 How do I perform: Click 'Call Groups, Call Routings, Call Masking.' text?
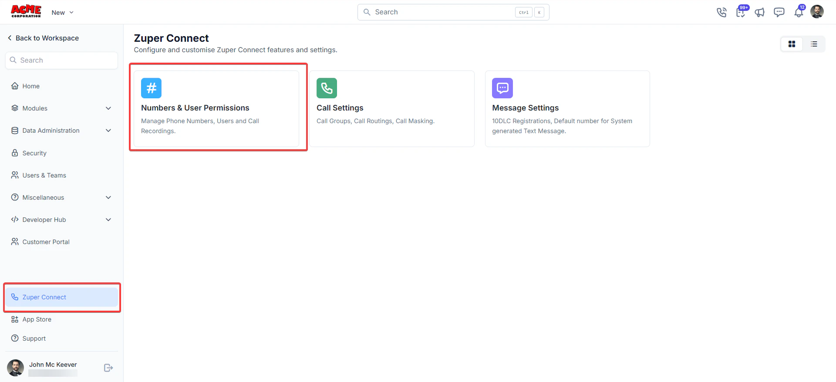coord(375,121)
